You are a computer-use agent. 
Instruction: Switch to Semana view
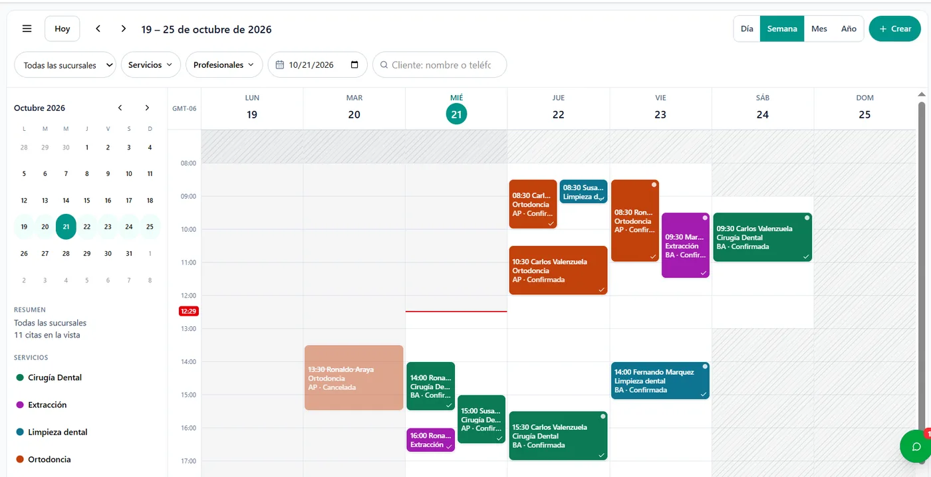782,29
